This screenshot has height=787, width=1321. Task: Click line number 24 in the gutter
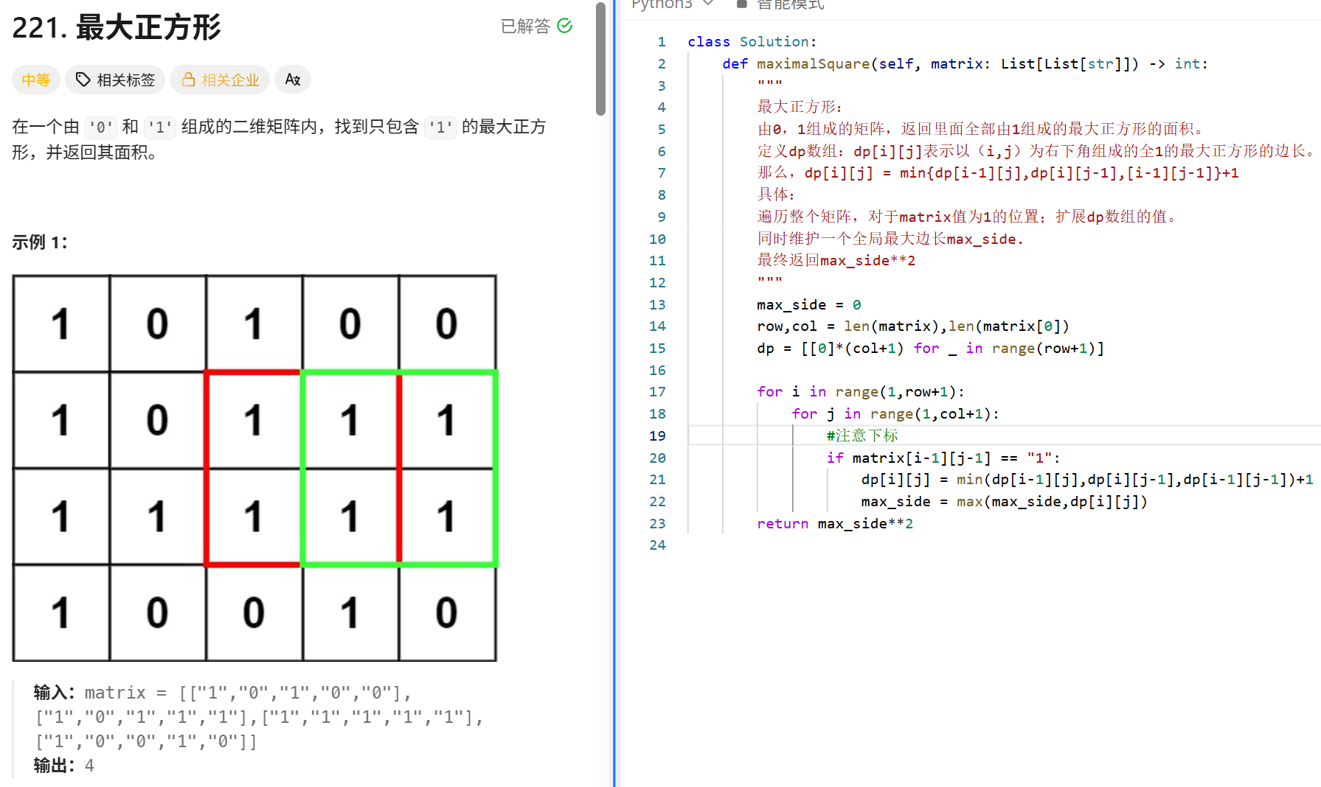coord(657,545)
